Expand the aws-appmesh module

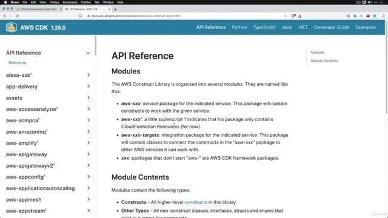click(89, 199)
